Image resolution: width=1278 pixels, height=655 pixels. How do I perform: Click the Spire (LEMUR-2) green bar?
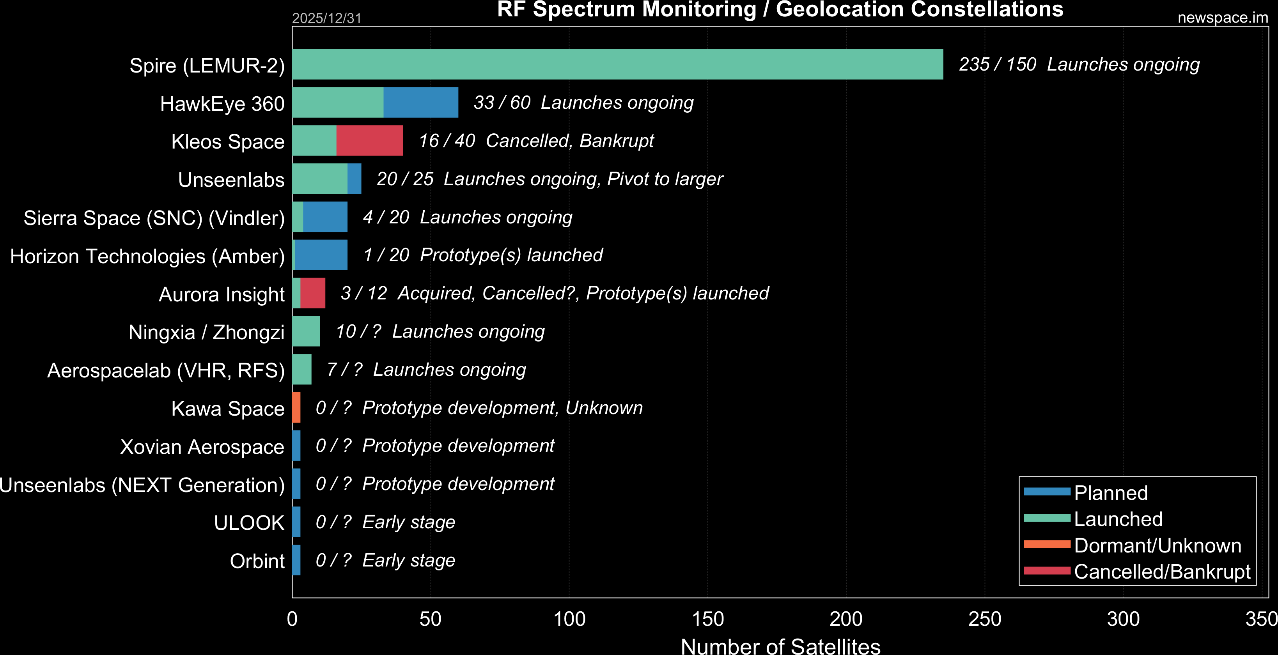coord(617,64)
